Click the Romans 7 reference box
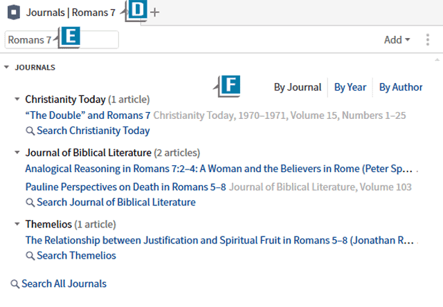Image resolution: width=443 pixels, height=307 pixels. tap(62, 40)
